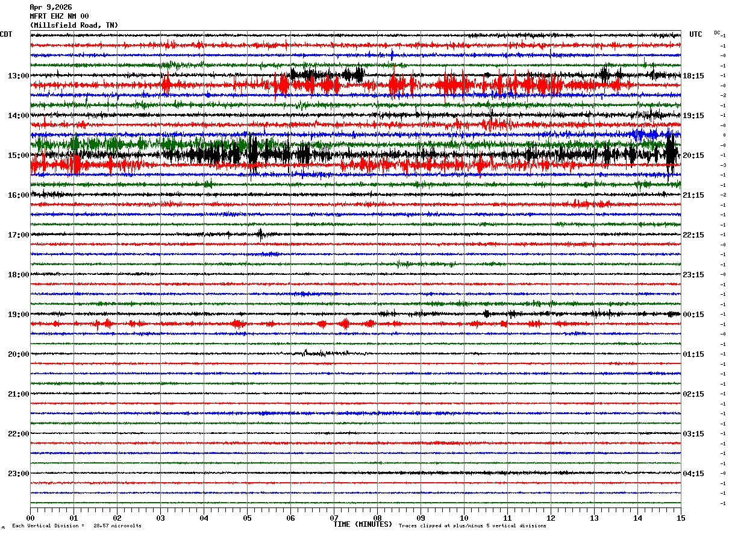The height and width of the screenshot is (534, 729).
Task: Select the 23:00 CDT time label
Action: pyautogui.click(x=19, y=474)
